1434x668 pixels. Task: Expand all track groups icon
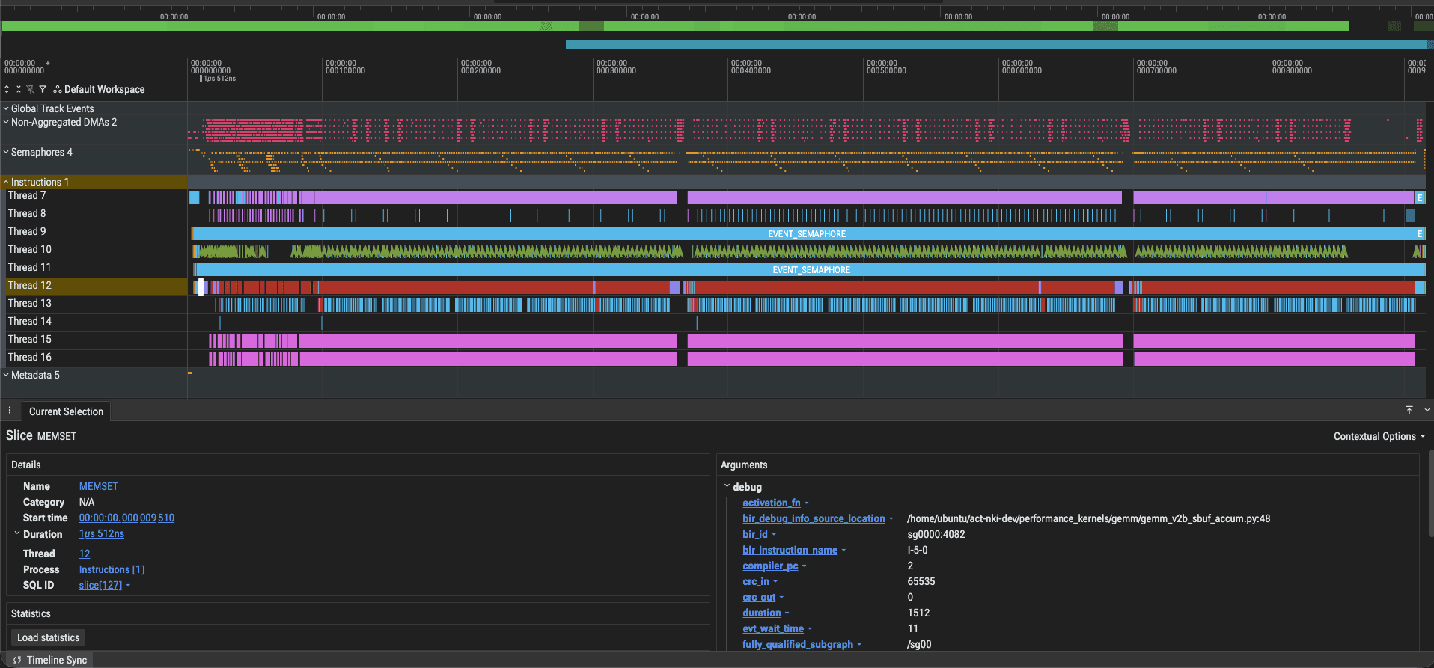click(x=7, y=89)
